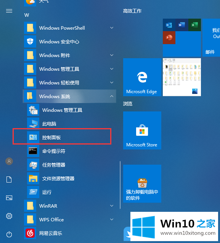Expand the W-section Windows 管理工具 folder chevron
220x243 pixels.
[112, 69]
